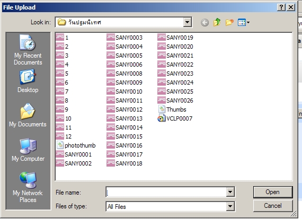Select file SANY0013
The height and width of the screenshot is (220, 302).
coord(125,118)
